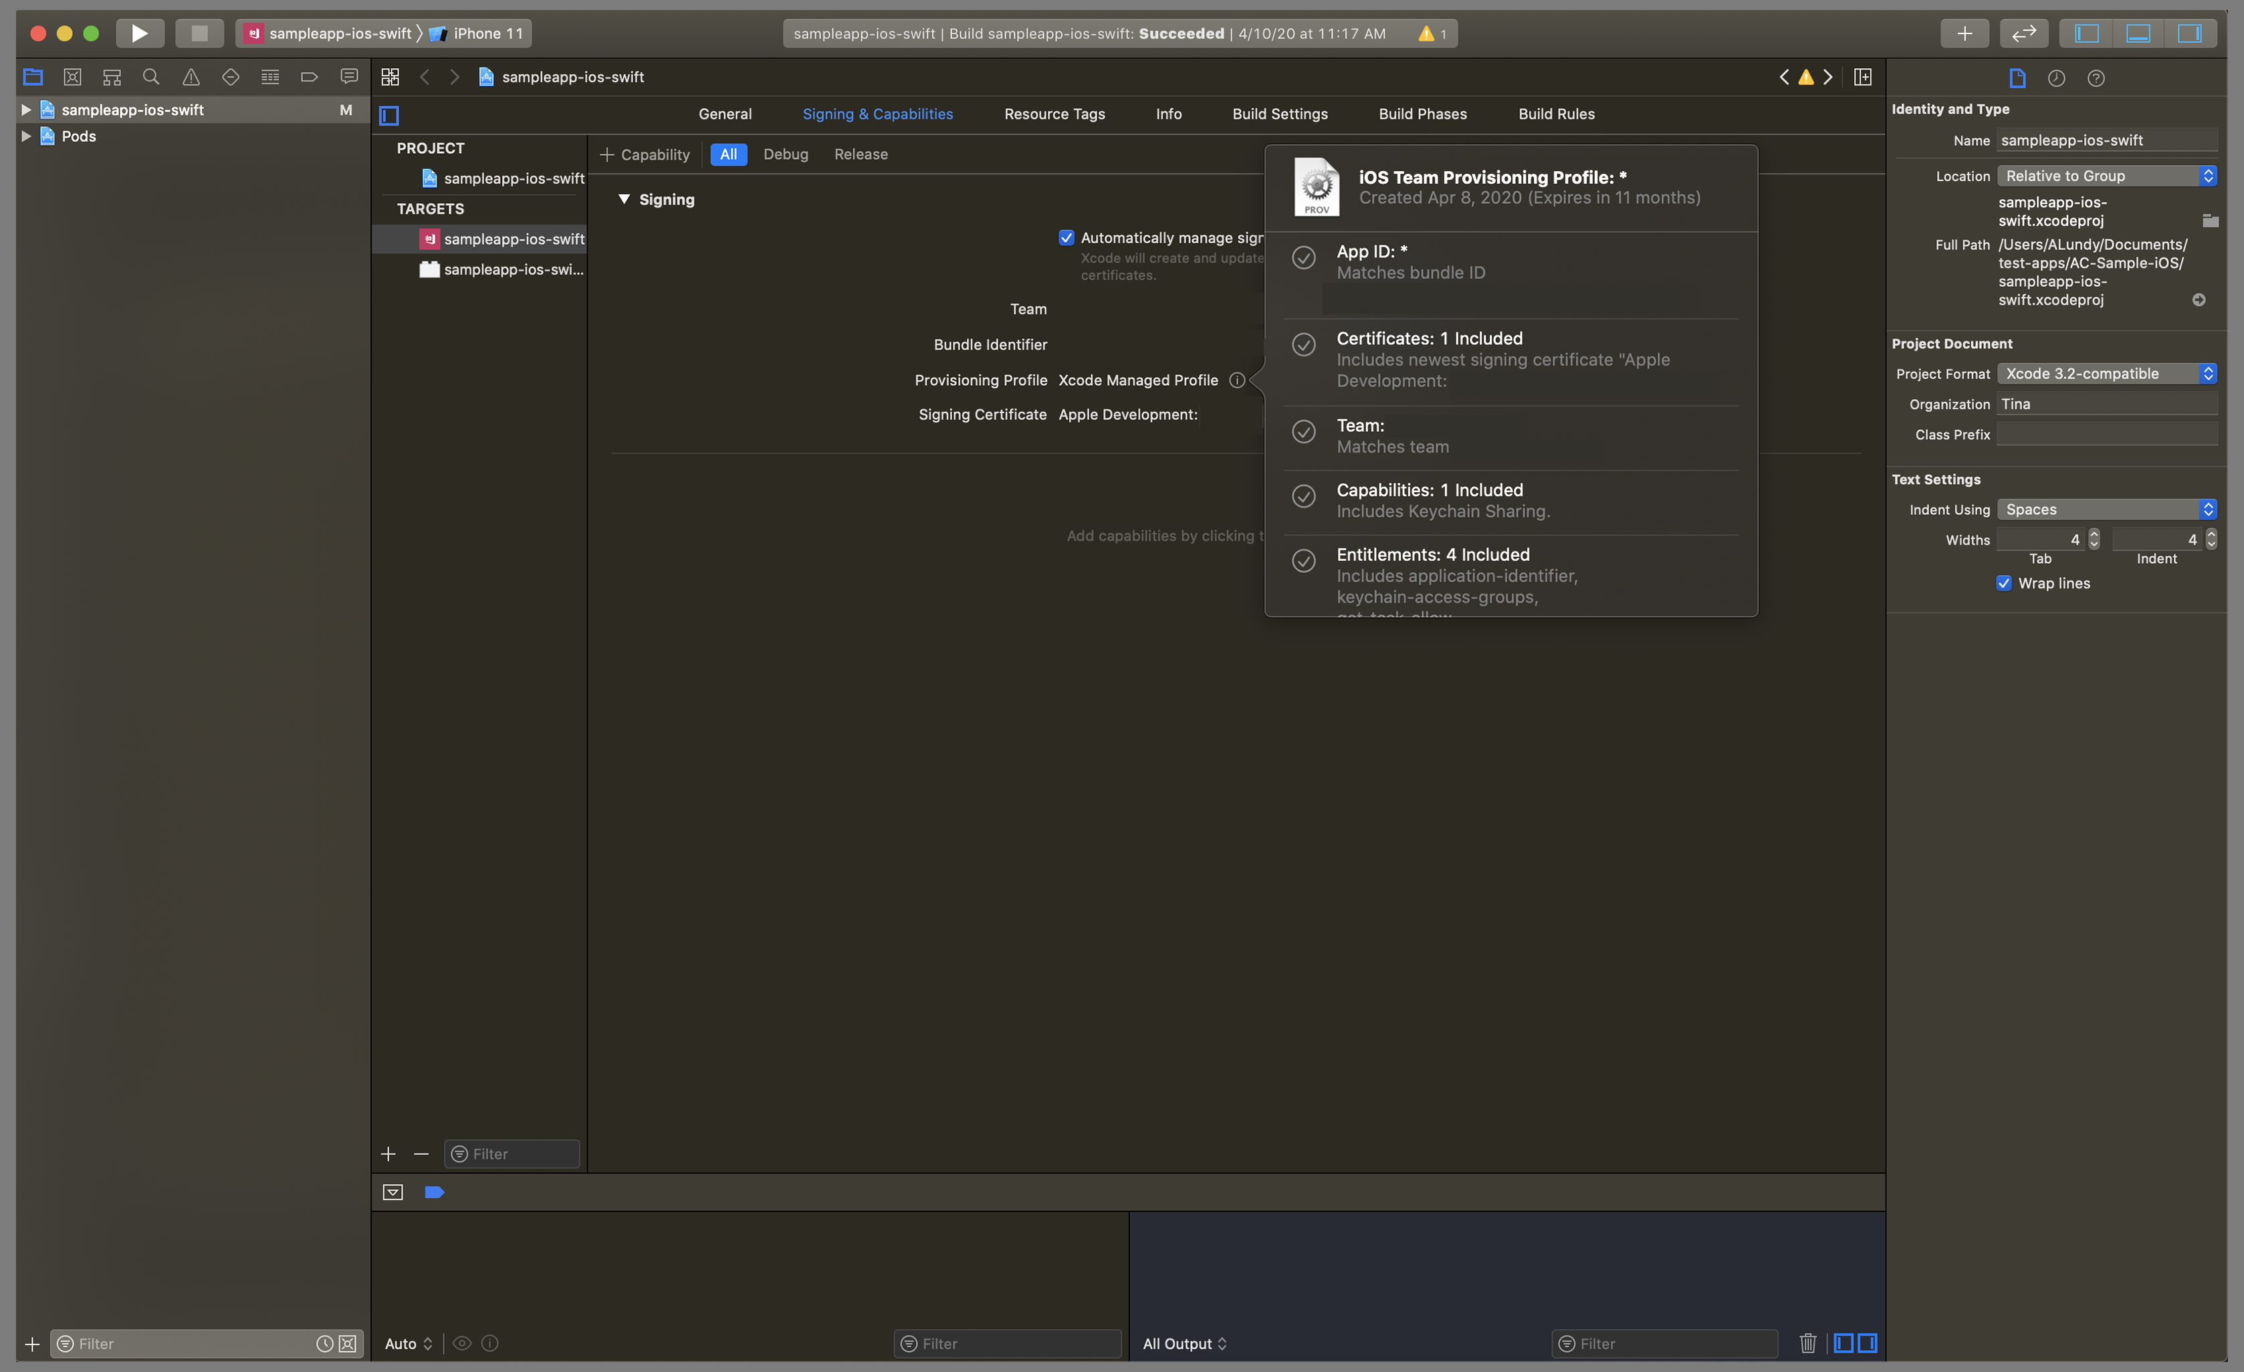This screenshot has height=1372, width=2244.
Task: Hide the project and targets list
Action: (x=389, y=116)
